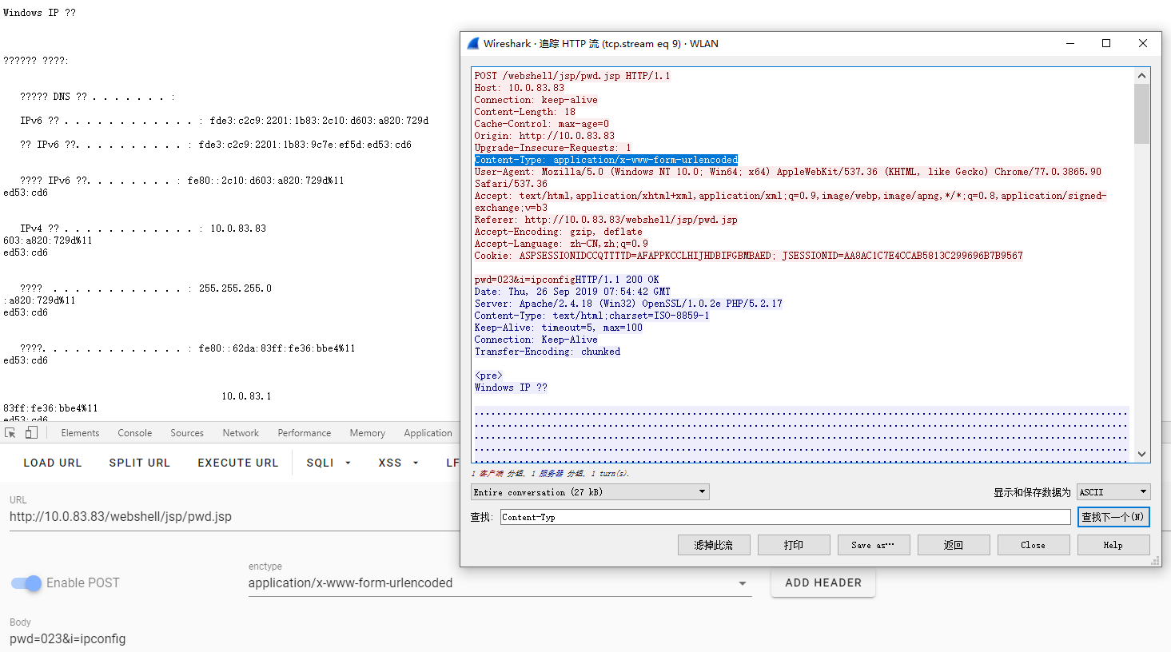Select the Network tab
The width and height of the screenshot is (1171, 652).
(x=241, y=433)
